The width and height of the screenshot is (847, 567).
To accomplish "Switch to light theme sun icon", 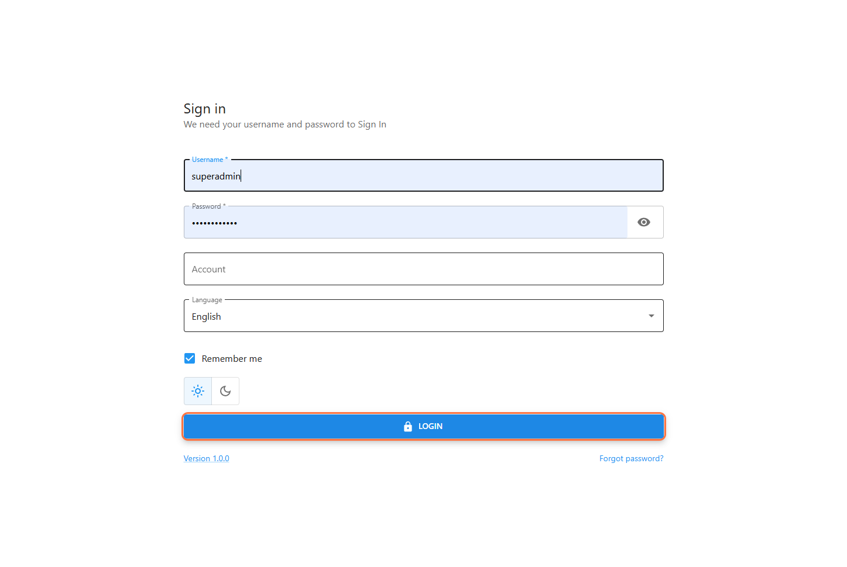I will (198, 391).
